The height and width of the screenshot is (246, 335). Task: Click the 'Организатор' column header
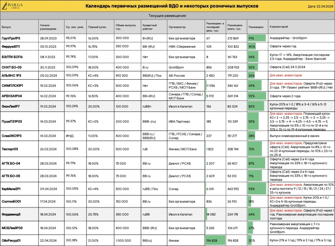[x=177, y=27]
